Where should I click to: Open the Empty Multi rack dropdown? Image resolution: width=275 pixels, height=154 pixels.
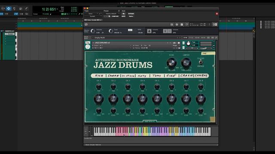click(93, 38)
